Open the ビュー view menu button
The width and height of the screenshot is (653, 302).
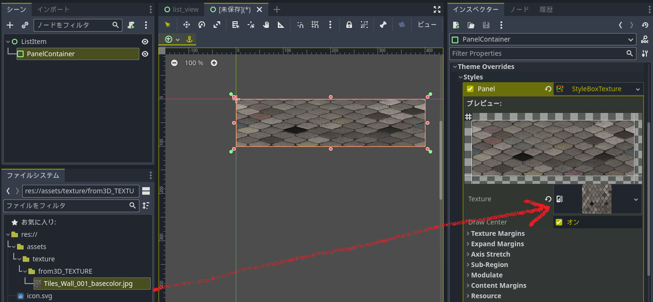pyautogui.click(x=427, y=25)
